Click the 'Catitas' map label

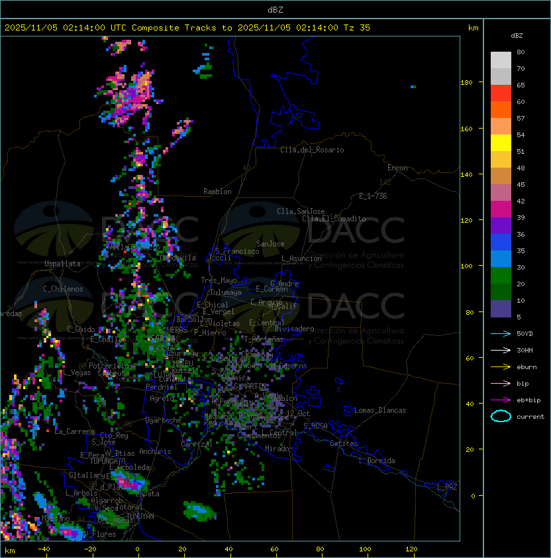point(344,443)
